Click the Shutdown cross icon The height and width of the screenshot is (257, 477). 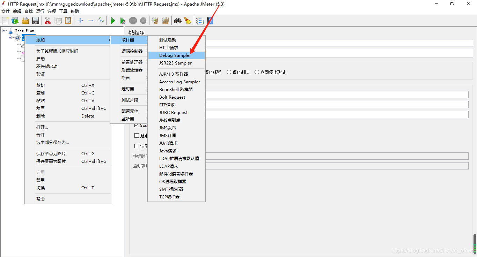click(143, 21)
